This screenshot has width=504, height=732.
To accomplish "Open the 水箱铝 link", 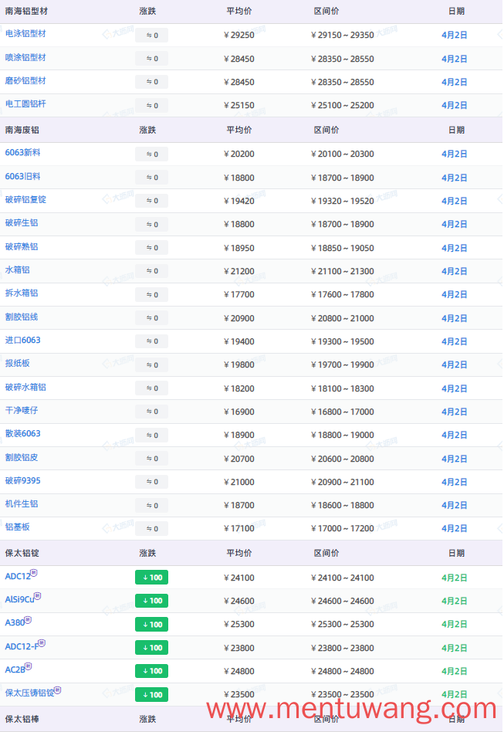I will tap(17, 270).
